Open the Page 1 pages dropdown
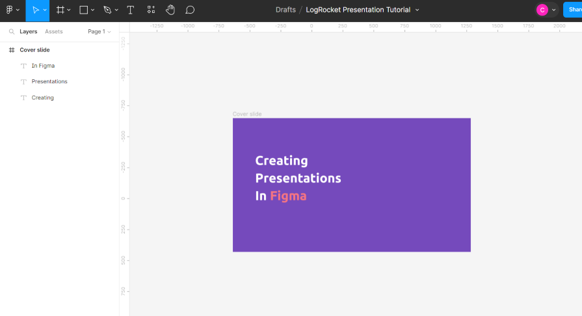The height and width of the screenshot is (316, 582). click(99, 31)
